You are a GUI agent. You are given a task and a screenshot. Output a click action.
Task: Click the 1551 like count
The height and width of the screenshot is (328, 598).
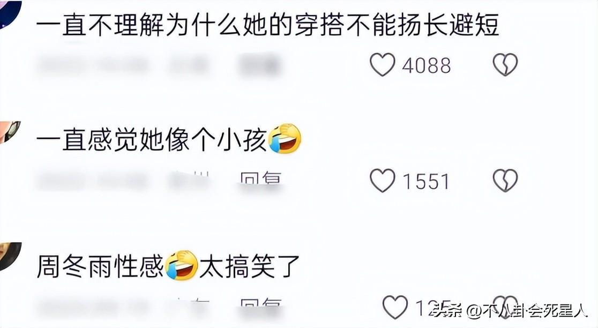click(427, 182)
